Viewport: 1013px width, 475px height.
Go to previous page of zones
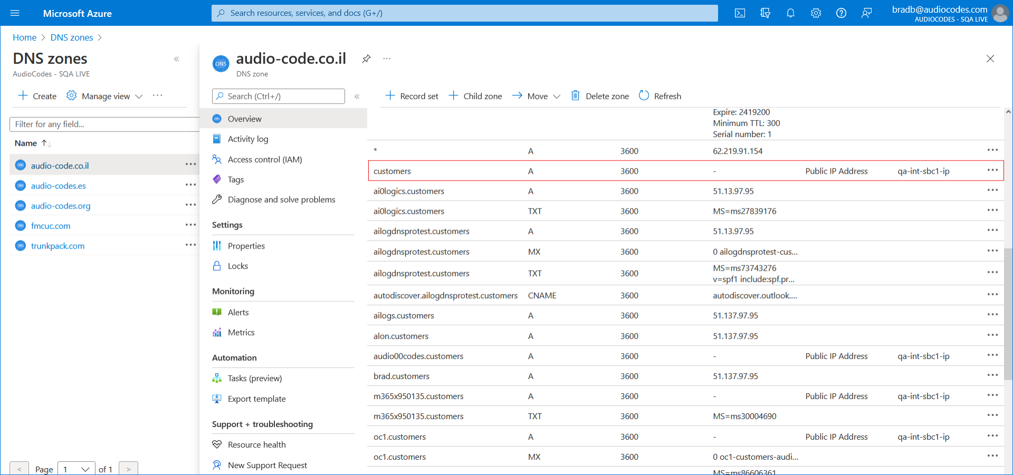[19, 469]
